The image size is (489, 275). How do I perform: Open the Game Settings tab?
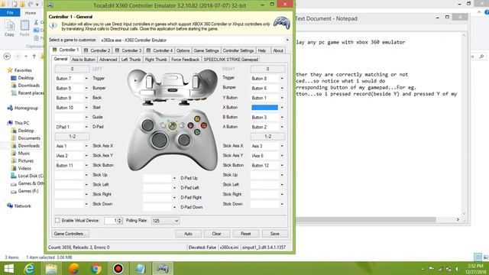click(x=206, y=50)
